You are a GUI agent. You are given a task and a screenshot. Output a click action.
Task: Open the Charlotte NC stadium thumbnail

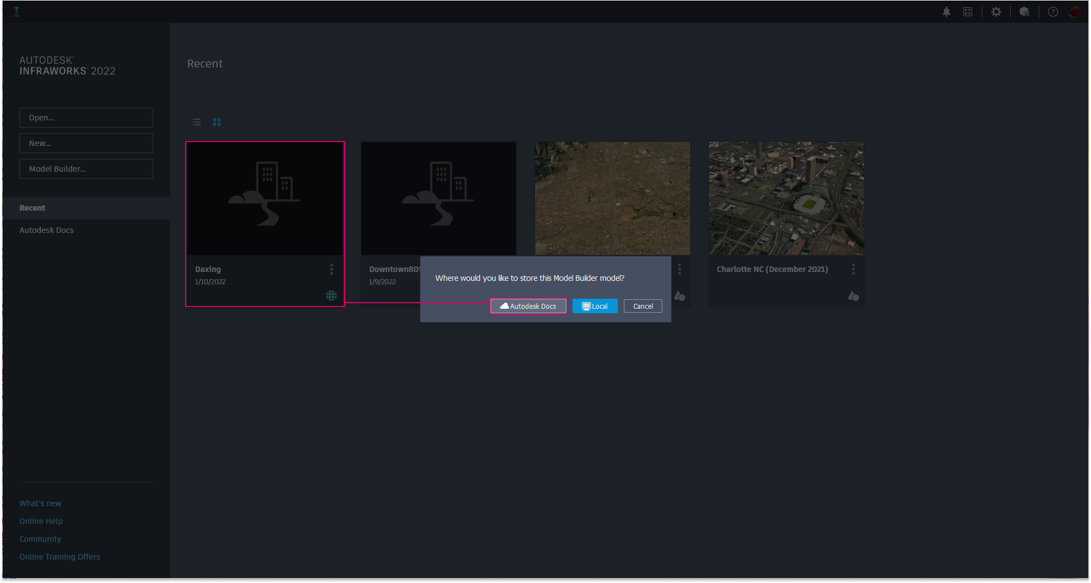pyautogui.click(x=787, y=198)
